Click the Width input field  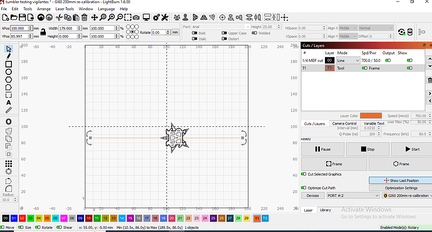tap(68, 28)
